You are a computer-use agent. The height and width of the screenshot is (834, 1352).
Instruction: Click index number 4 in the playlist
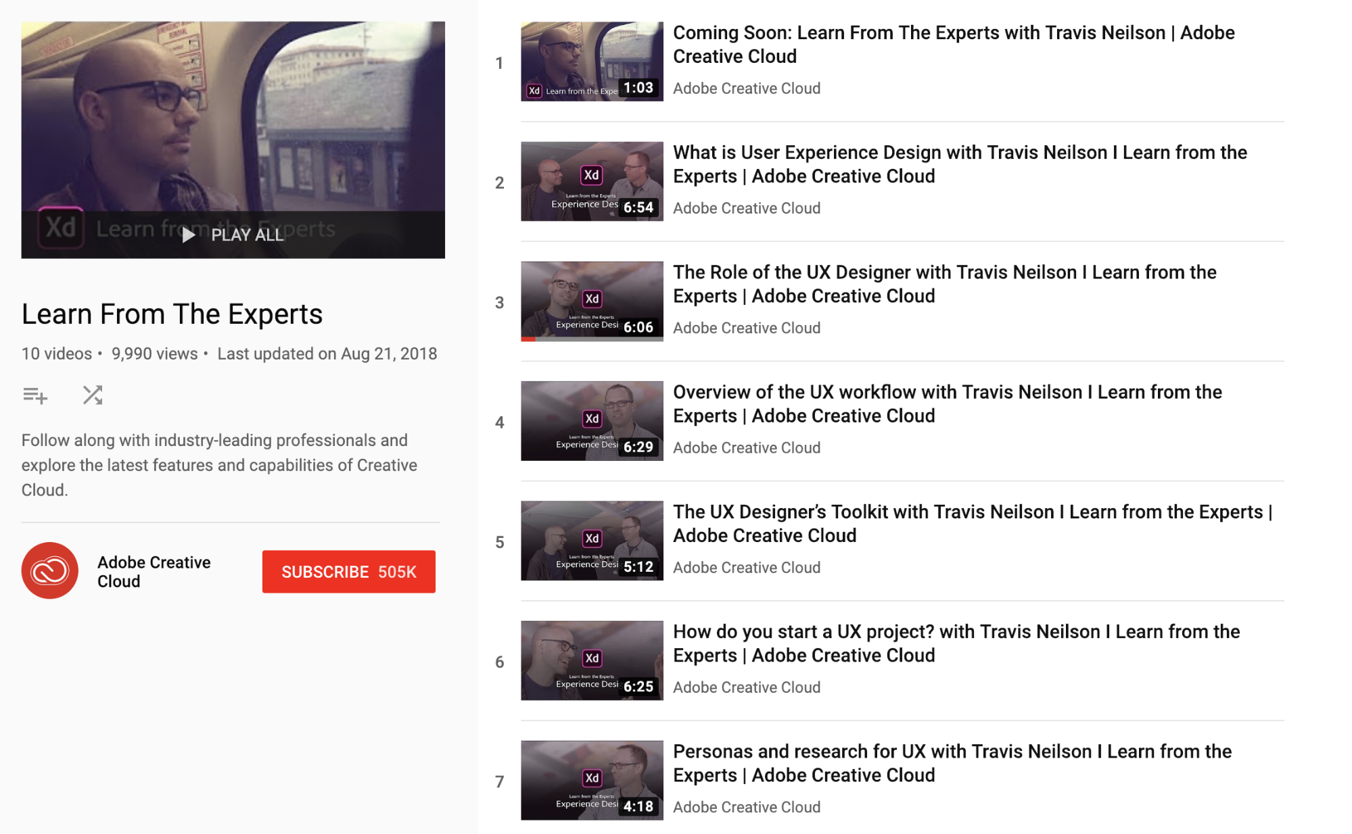(500, 422)
